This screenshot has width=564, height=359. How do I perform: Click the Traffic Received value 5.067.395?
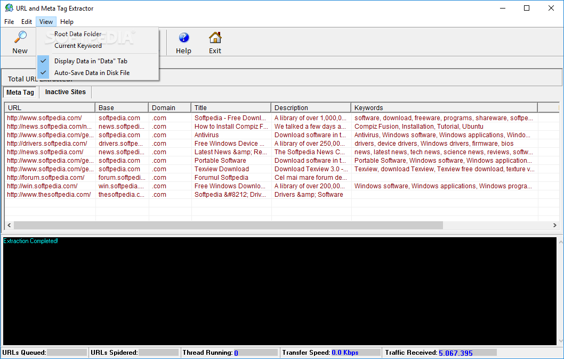pos(456,353)
